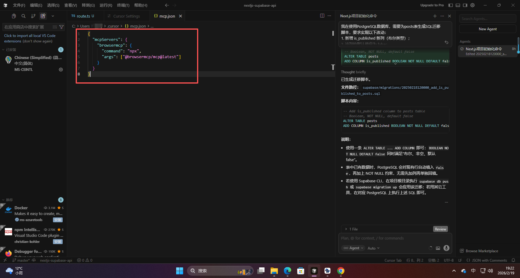Start voice input with microphone icon

pos(446,248)
